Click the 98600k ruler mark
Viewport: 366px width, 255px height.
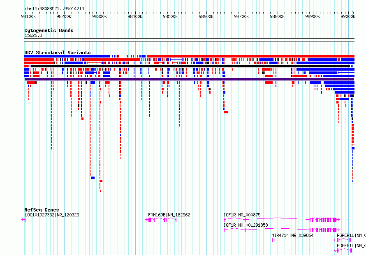point(206,16)
